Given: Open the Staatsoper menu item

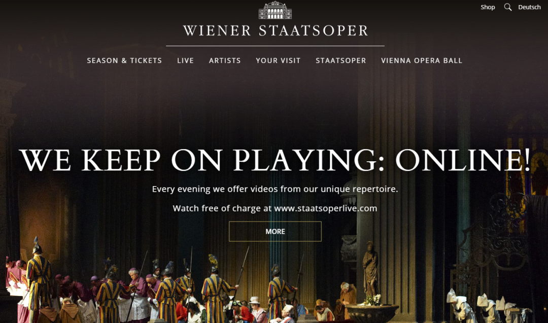Looking at the screenshot, I should [341, 60].
